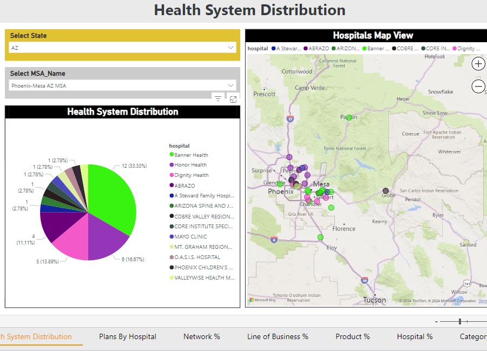Click the Hospitals Map View title bar
487x351 pixels.
pos(366,35)
